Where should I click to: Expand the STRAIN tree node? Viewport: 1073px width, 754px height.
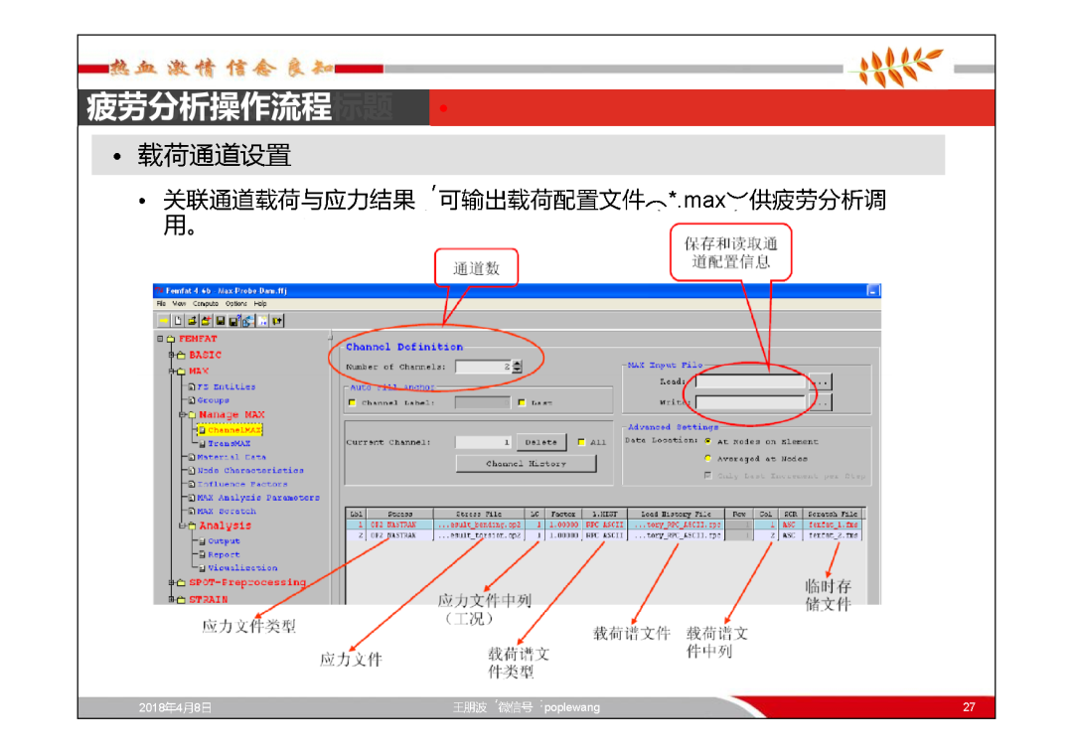click(171, 600)
